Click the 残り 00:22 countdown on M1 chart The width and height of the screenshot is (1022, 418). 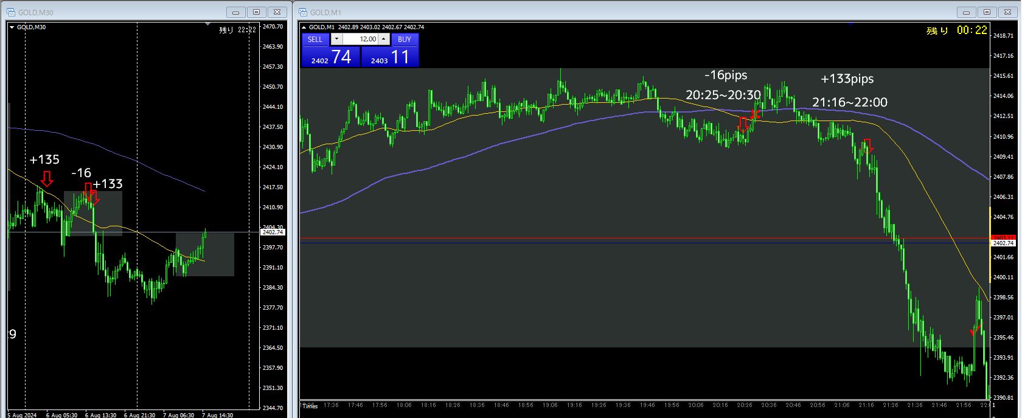pyautogui.click(x=956, y=30)
